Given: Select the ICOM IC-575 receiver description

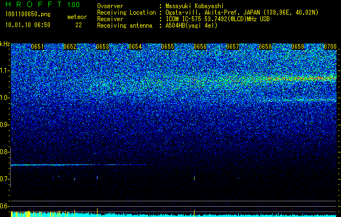Looking at the screenshot, I should (x=218, y=19).
